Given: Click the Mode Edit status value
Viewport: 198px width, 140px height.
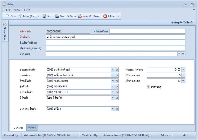Looking at the screenshot, I should [x=184, y=135].
